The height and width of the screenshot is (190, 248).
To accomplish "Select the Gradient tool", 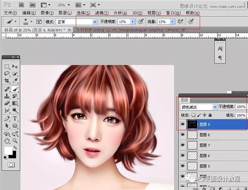I will (15, 104).
